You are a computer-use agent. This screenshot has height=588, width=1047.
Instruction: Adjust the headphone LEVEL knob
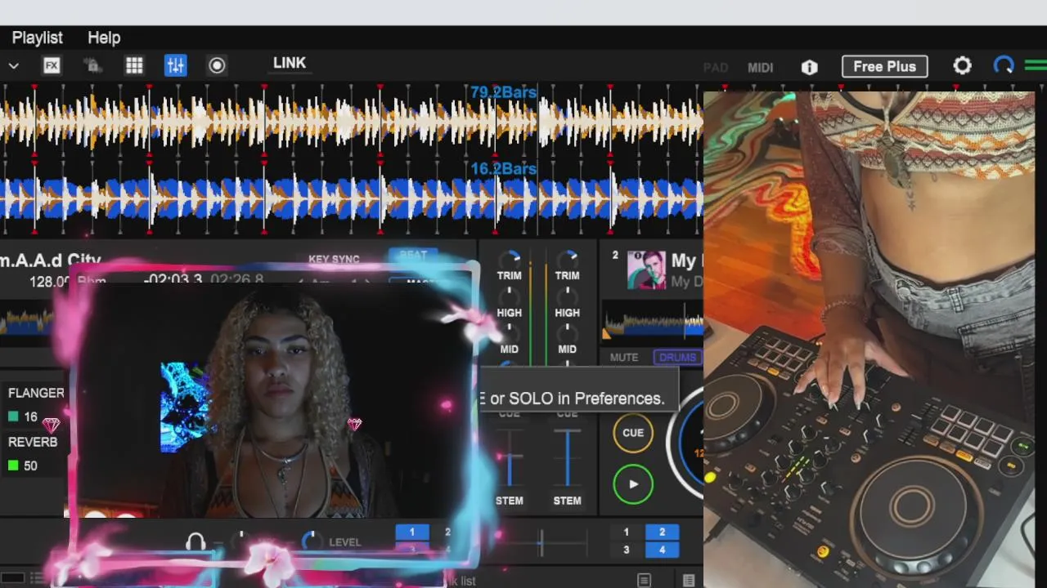point(312,541)
